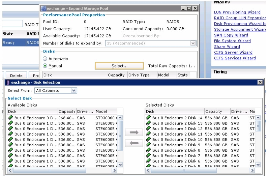Click Tiering section header
The width and height of the screenshot is (269, 176).
coord(220,72)
